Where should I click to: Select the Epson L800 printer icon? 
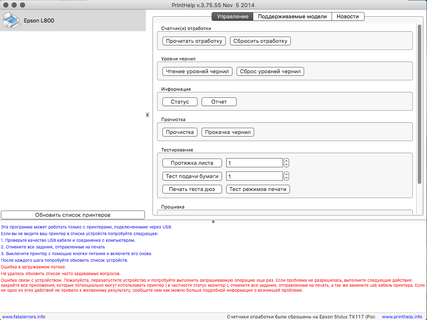[11, 20]
